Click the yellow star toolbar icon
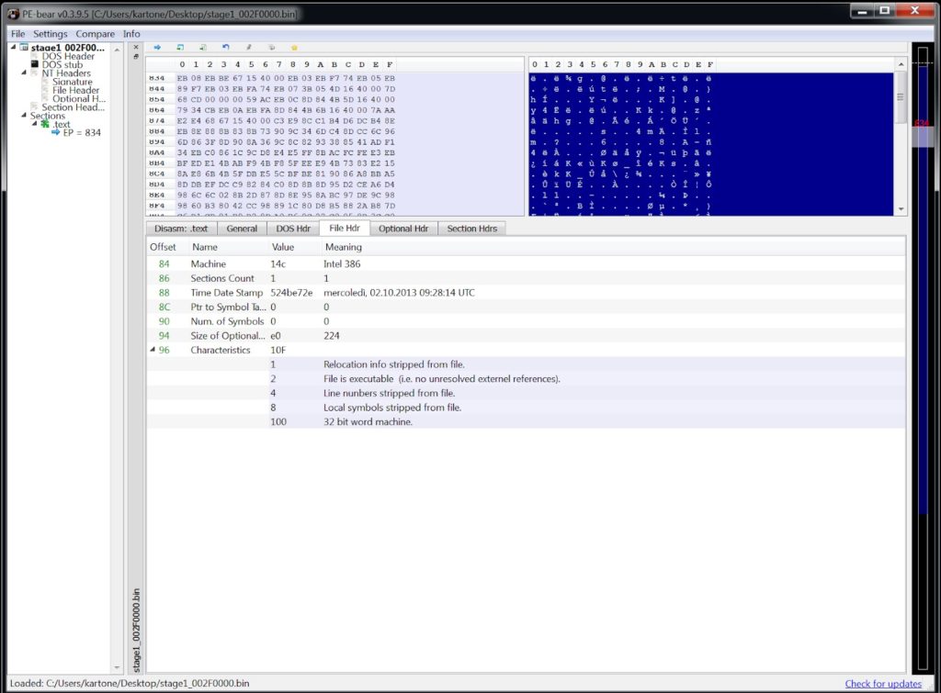Image resolution: width=941 pixels, height=693 pixels. pyautogui.click(x=294, y=47)
